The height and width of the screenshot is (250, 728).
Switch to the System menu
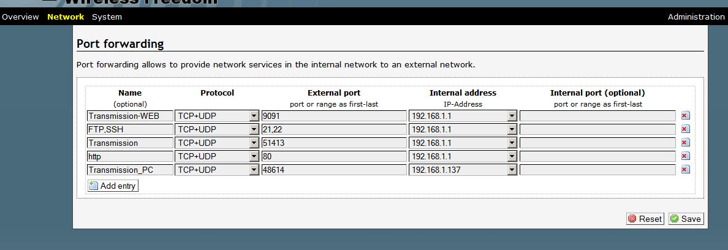click(107, 17)
